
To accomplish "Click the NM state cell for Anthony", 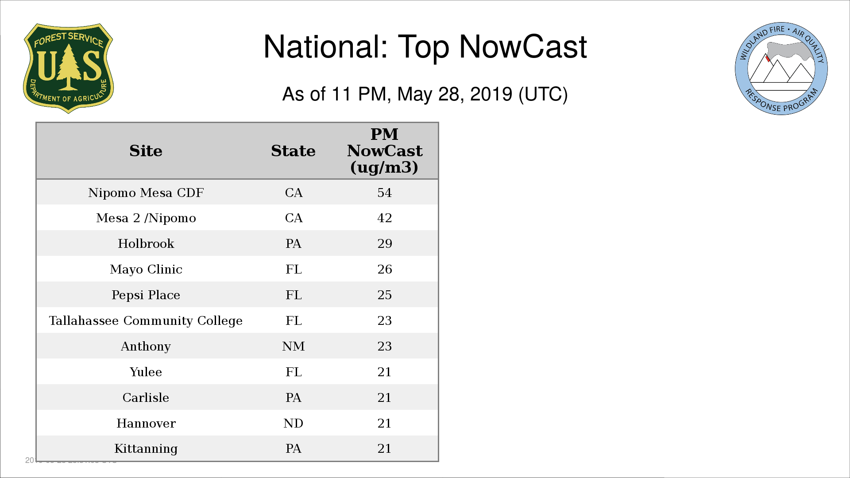I will pyautogui.click(x=293, y=346).
